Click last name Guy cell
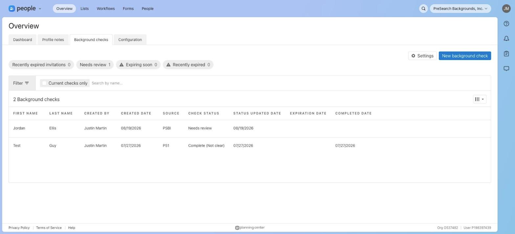This screenshot has height=234, width=515. click(53, 146)
